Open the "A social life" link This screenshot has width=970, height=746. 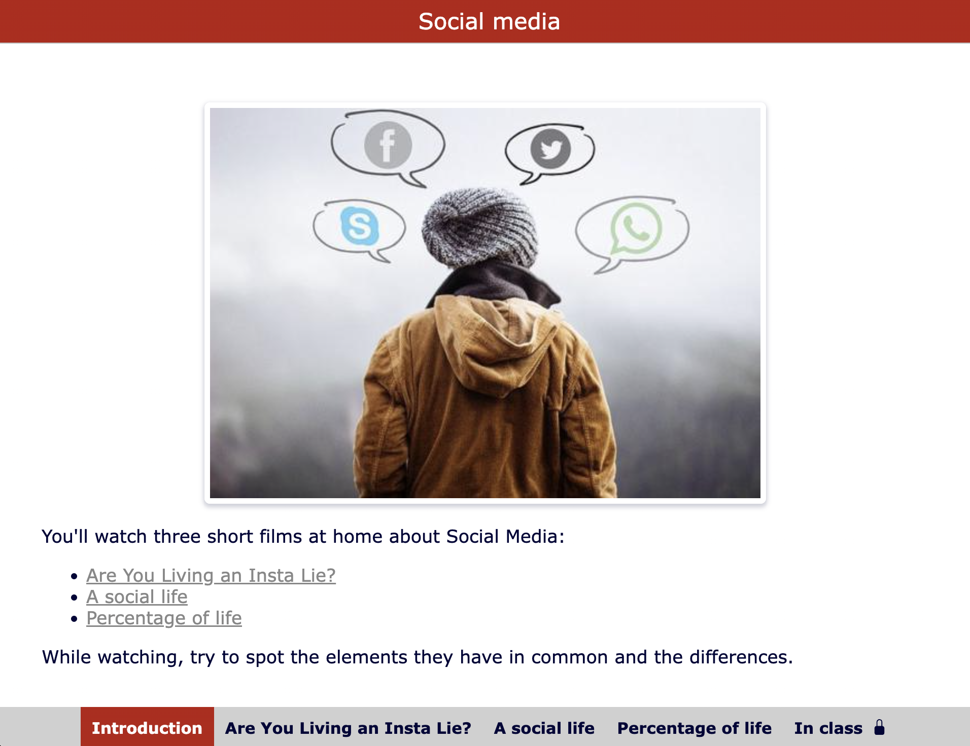(137, 596)
